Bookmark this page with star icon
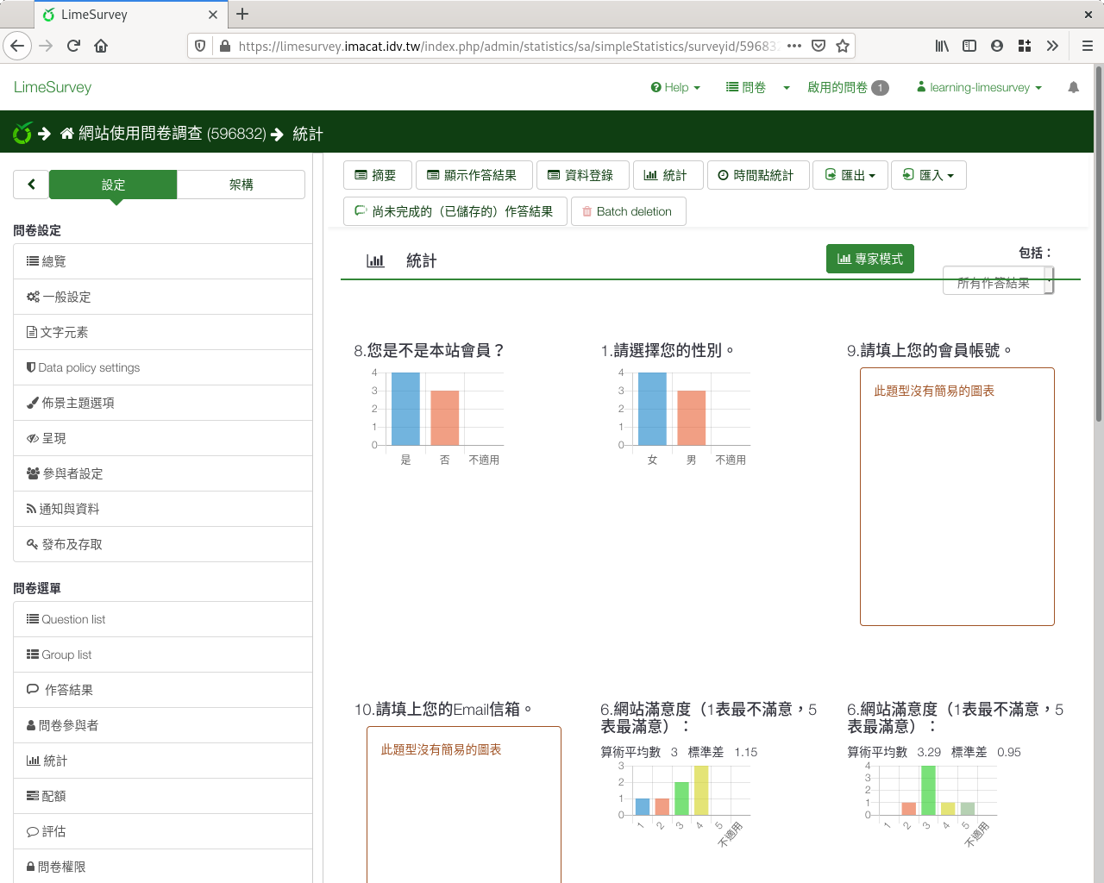Image resolution: width=1104 pixels, height=883 pixels. point(843,46)
